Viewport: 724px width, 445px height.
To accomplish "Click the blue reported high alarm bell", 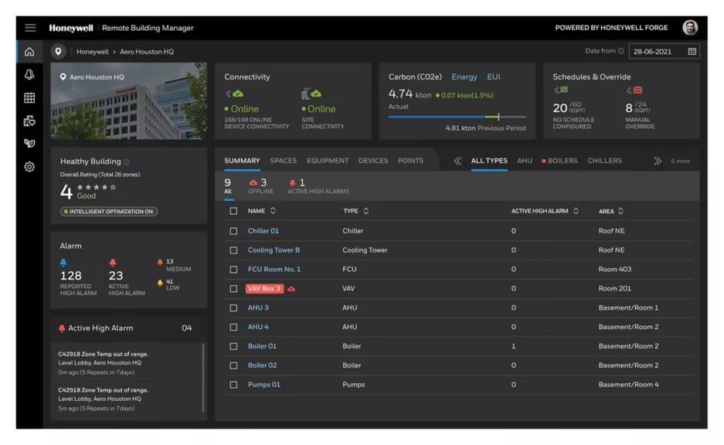I will click(x=63, y=263).
